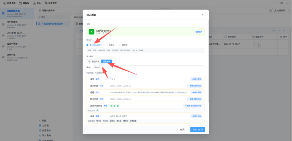Viewport: 292px width, 141px height.
Task: Click the 工作表 grid icon in the 新建 menu
Action: [x=40, y=126]
